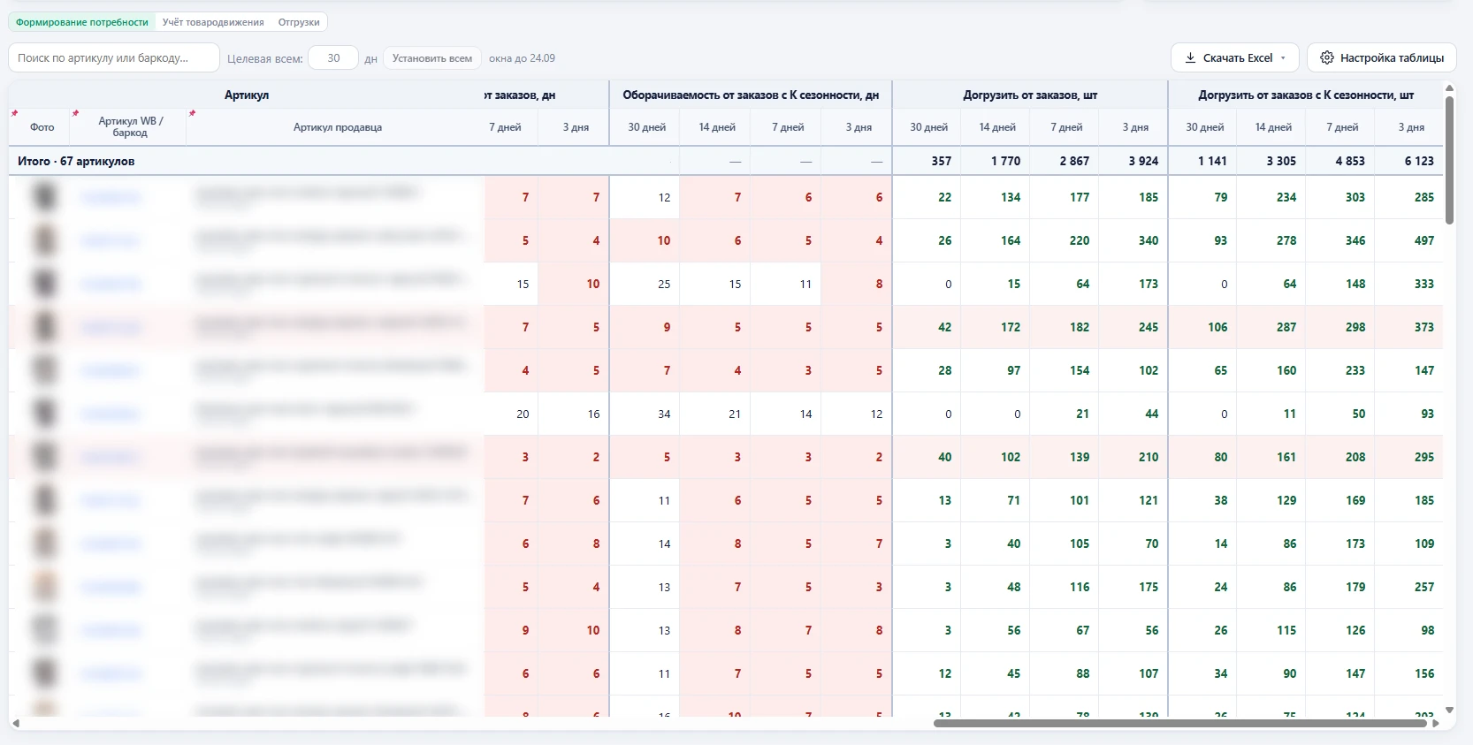Click the totals cell showing 6 123
This screenshot has height=745, width=1473.
(x=1409, y=161)
